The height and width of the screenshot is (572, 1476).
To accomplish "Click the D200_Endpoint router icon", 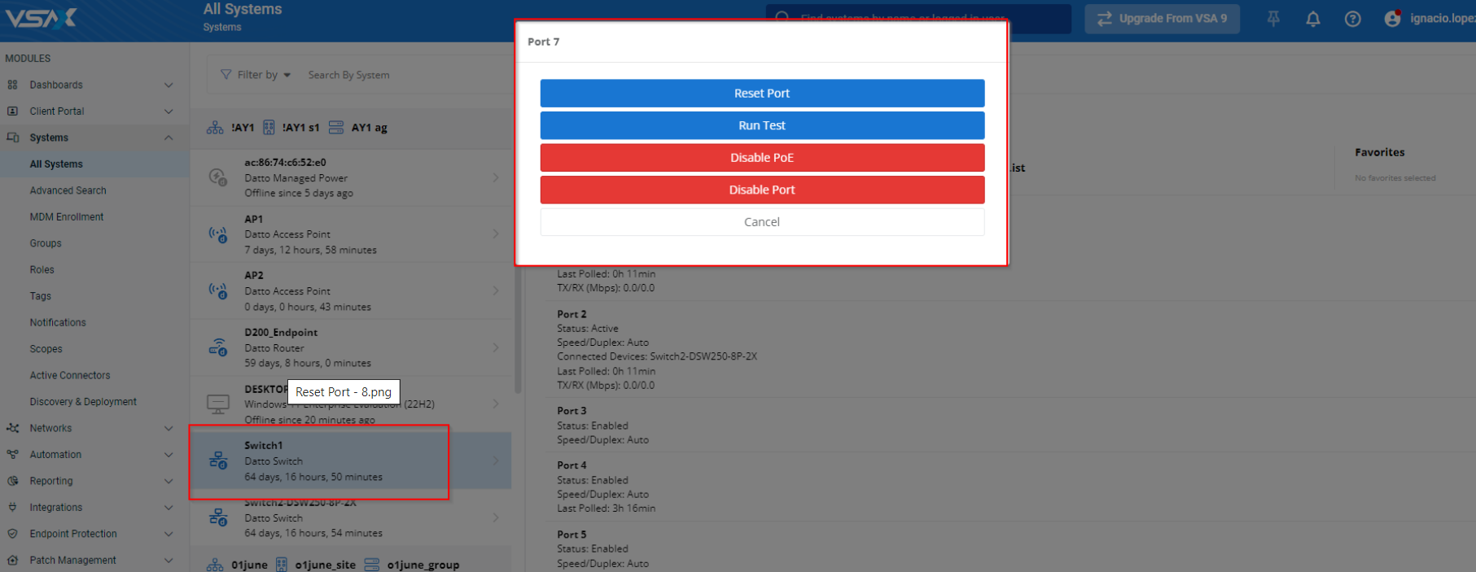I will point(217,347).
